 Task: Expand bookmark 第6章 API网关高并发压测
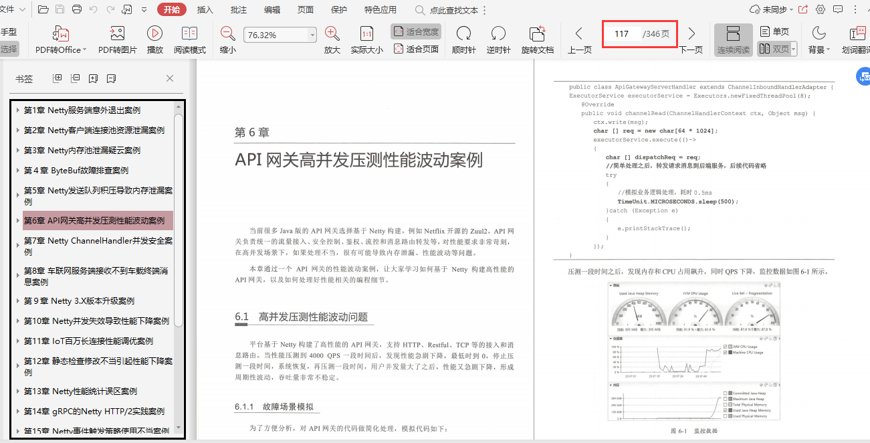[18, 221]
